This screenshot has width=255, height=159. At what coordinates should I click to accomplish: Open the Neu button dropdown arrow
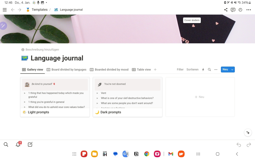tap(232, 69)
